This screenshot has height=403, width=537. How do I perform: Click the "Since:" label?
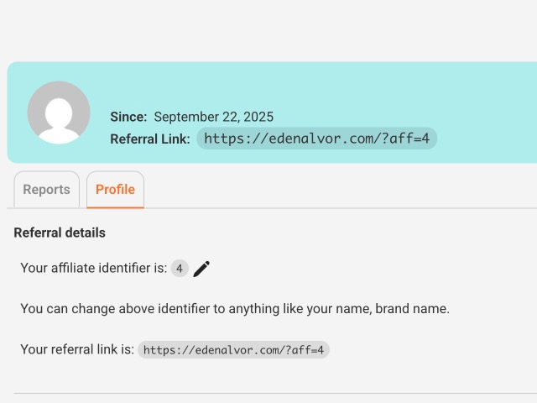point(128,118)
